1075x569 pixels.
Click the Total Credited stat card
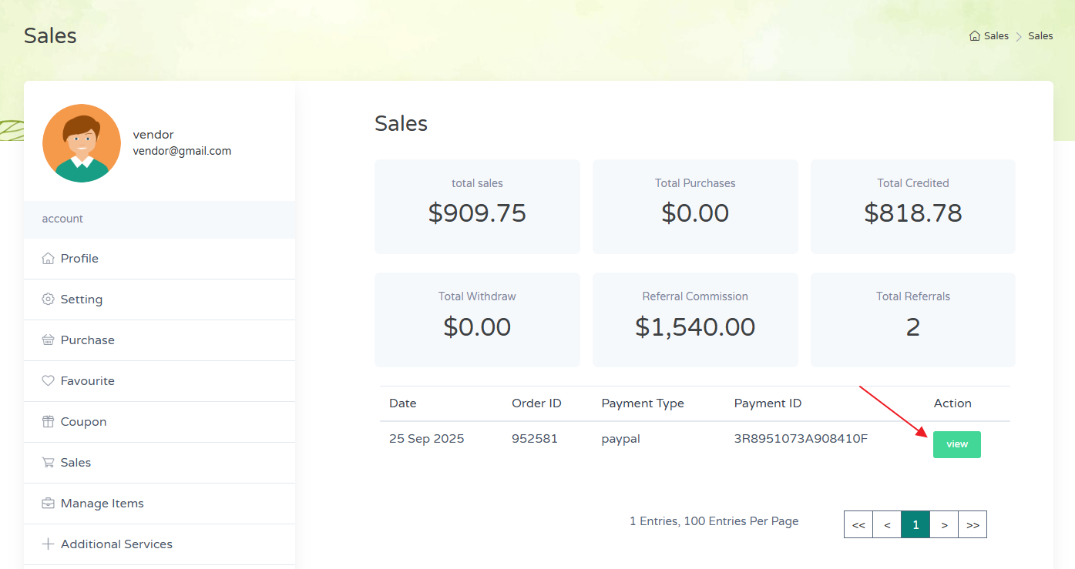click(x=912, y=206)
